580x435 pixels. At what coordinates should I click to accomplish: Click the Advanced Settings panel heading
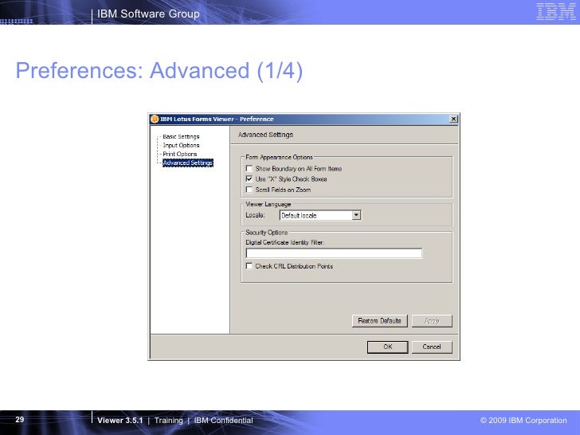coord(265,135)
